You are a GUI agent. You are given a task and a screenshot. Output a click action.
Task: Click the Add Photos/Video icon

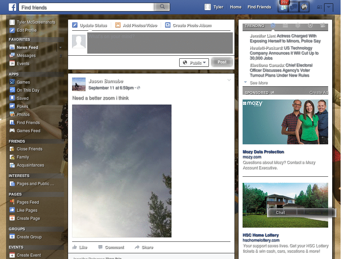pos(118,25)
